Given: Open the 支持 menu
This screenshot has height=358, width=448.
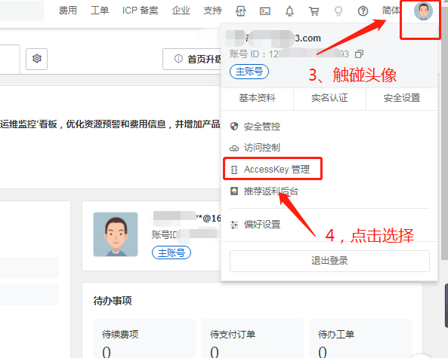Looking at the screenshot, I should (x=212, y=11).
